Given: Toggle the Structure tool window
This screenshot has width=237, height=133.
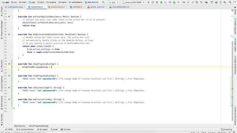Looking at the screenshot, I should click(1, 66).
